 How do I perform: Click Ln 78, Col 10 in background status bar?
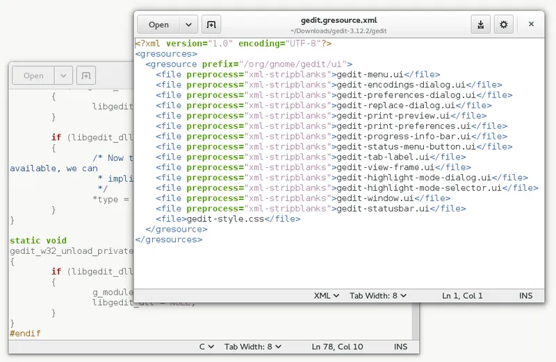pyautogui.click(x=337, y=347)
